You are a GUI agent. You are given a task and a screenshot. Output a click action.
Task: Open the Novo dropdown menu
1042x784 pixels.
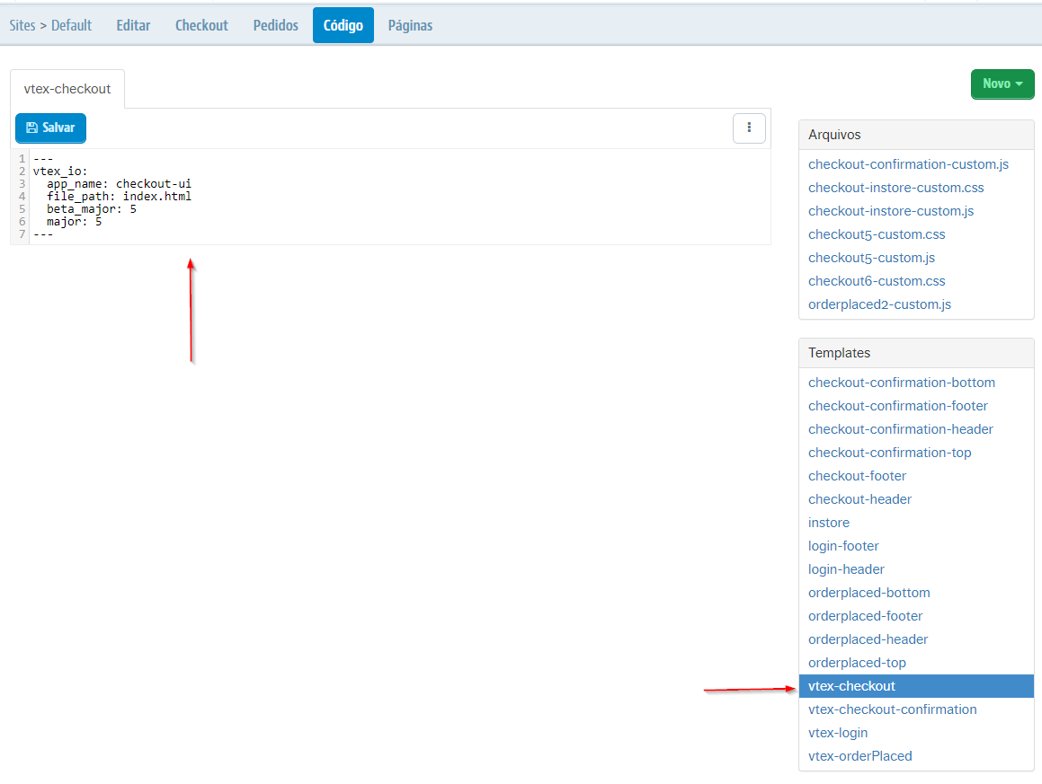(1002, 84)
